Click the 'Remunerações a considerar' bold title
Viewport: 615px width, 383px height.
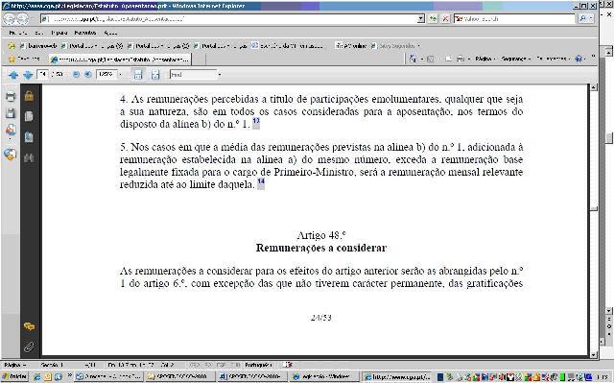pos(321,248)
